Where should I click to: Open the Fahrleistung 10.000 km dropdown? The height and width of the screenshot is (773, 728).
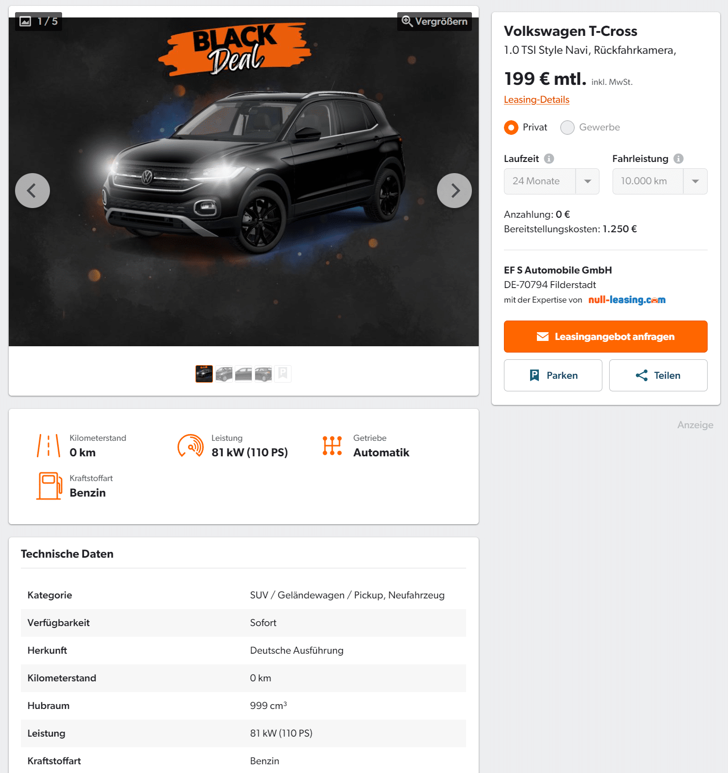pos(660,181)
